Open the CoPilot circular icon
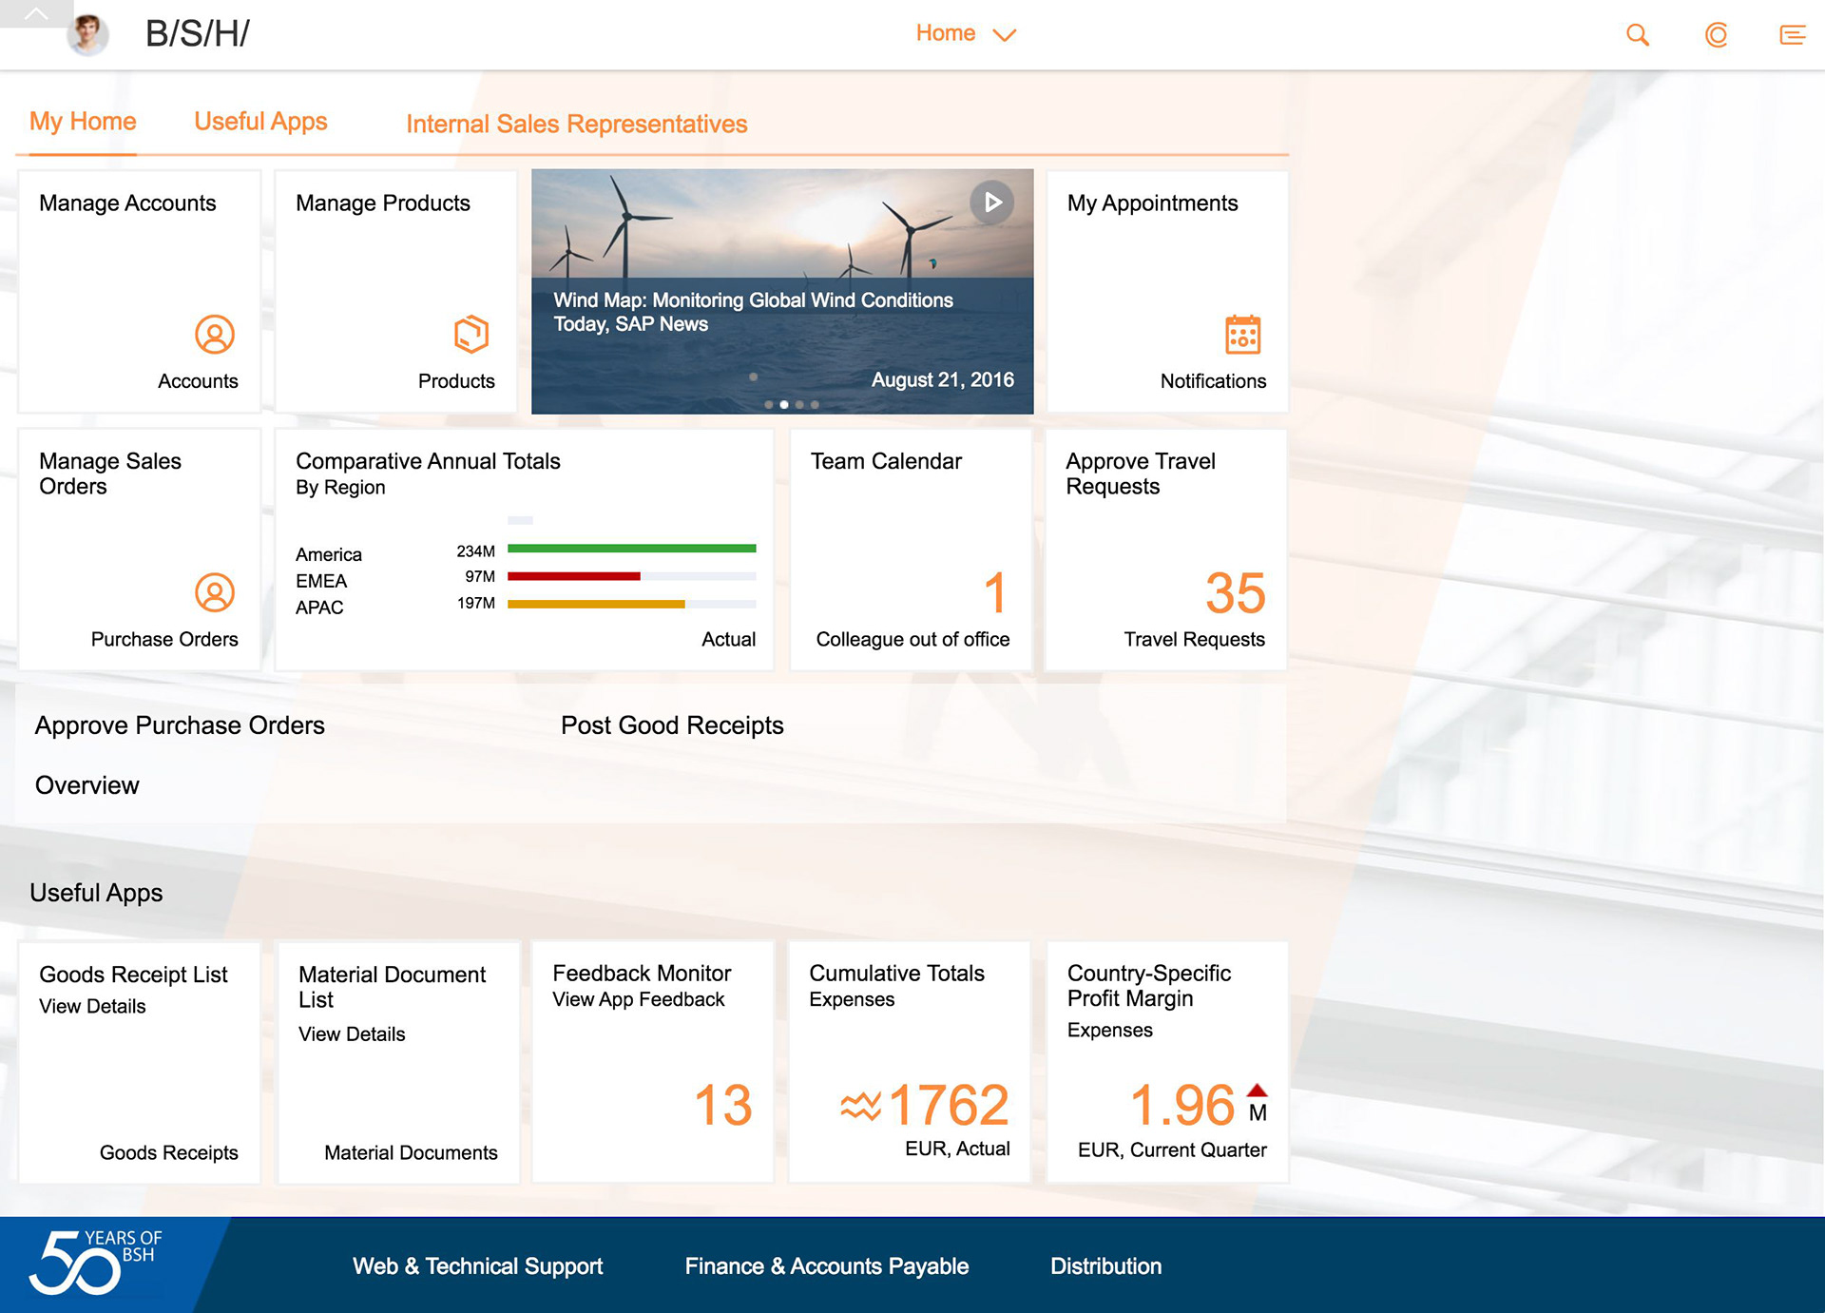Viewport: 1825px width, 1313px height. (x=1716, y=35)
